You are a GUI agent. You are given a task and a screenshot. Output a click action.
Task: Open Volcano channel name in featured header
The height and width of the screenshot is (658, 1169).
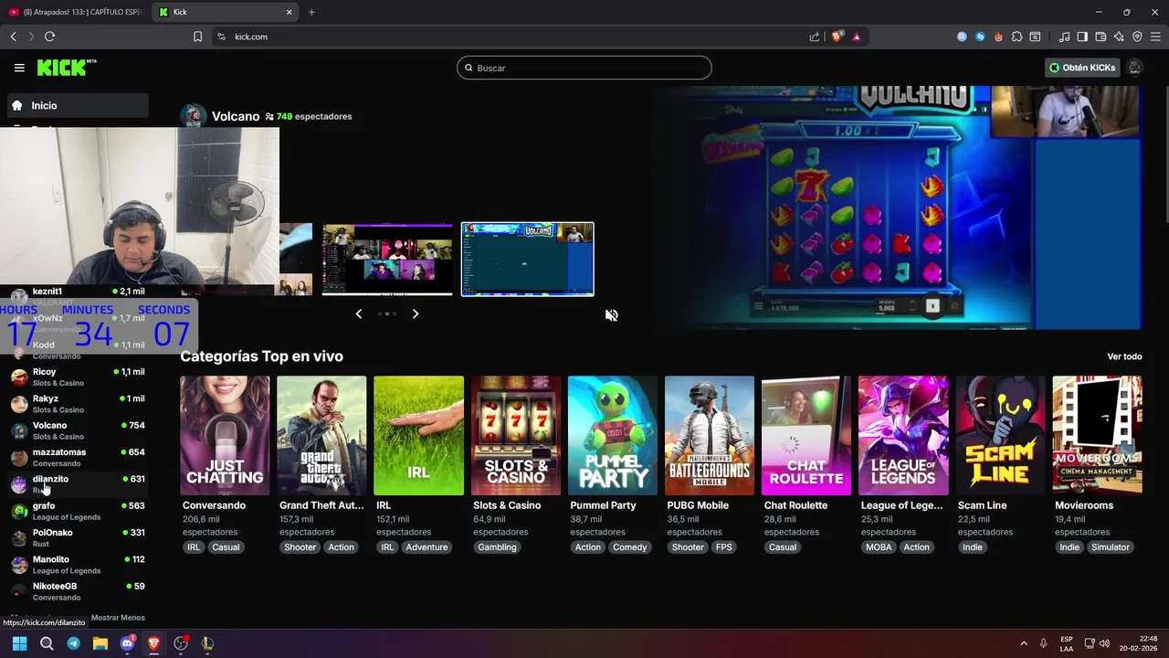[236, 116]
